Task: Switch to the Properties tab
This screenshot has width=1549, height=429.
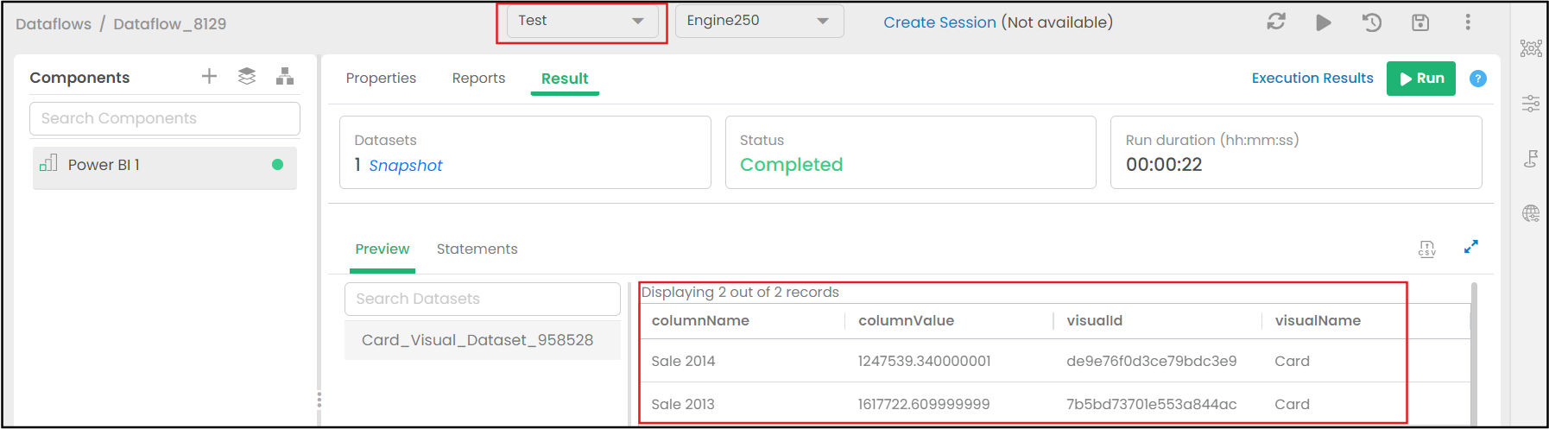Action: 381,78
